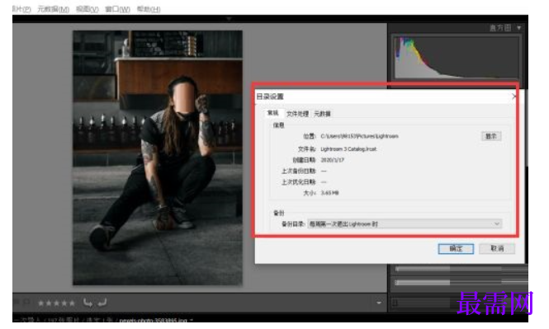Set rating with the first star
The width and height of the screenshot is (549, 329).
click(40, 303)
